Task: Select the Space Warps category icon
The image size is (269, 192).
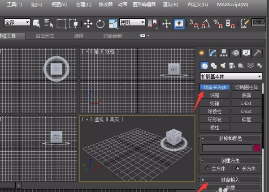Action: tap(250, 66)
